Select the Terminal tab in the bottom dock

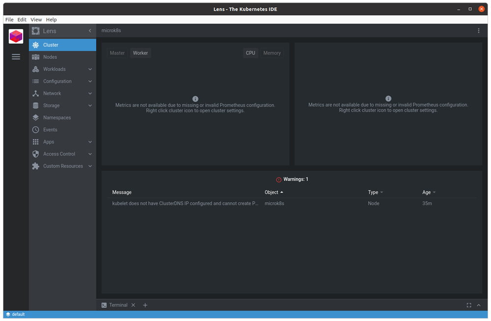coord(118,305)
